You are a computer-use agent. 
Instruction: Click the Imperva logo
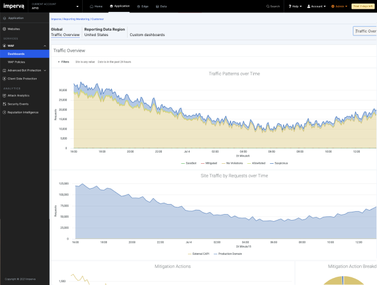(x=14, y=7)
